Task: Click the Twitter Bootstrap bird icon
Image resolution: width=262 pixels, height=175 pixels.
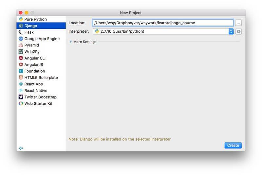Action: click(x=21, y=97)
